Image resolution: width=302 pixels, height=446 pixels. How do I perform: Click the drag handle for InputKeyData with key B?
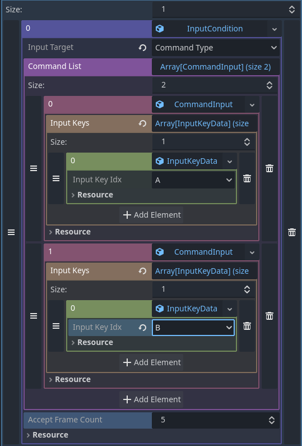pyautogui.click(x=56, y=326)
